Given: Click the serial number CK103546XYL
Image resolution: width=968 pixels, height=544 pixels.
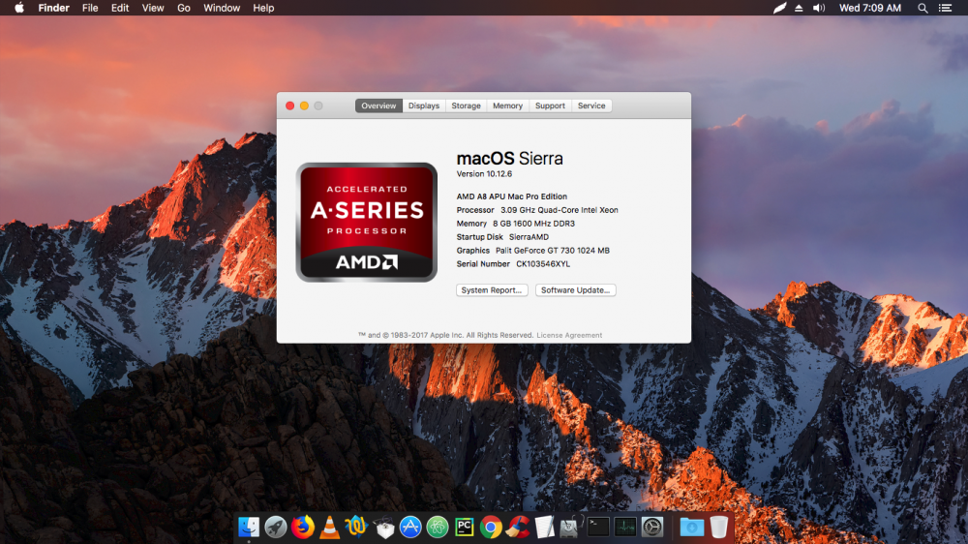Looking at the screenshot, I should [543, 264].
